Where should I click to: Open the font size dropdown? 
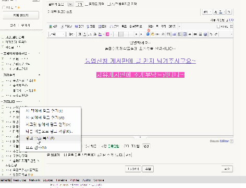pyautogui.click(x=72, y=34)
